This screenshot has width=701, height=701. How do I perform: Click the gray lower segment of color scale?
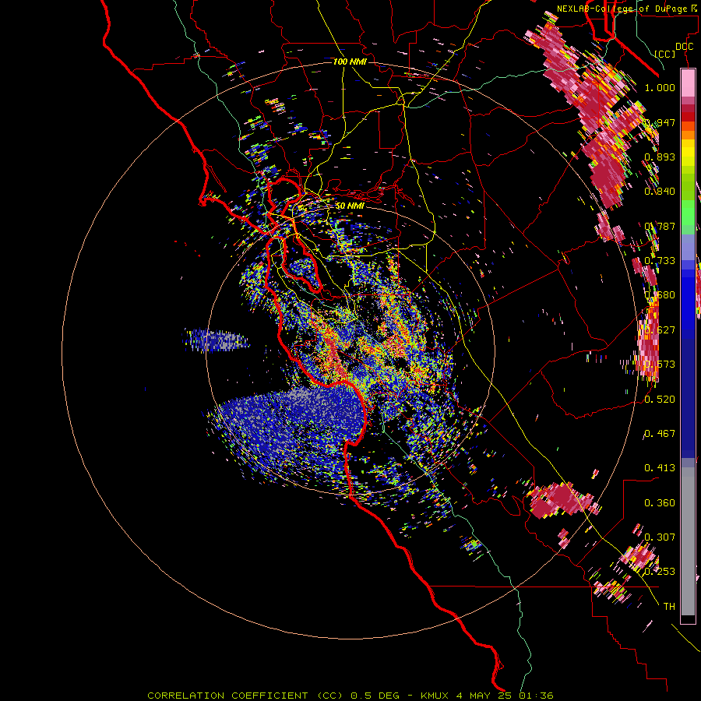click(688, 541)
